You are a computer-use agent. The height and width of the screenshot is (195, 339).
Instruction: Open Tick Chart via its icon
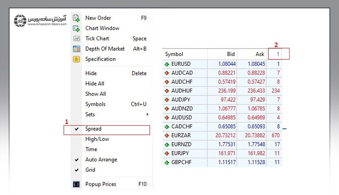(x=76, y=39)
